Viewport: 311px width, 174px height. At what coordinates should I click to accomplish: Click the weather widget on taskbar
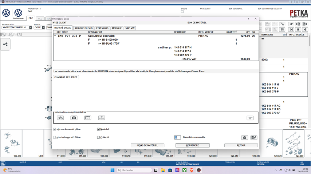click(12, 170)
